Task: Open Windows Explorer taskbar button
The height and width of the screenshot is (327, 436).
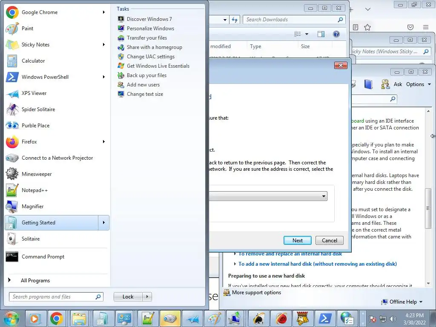Action: point(79,318)
